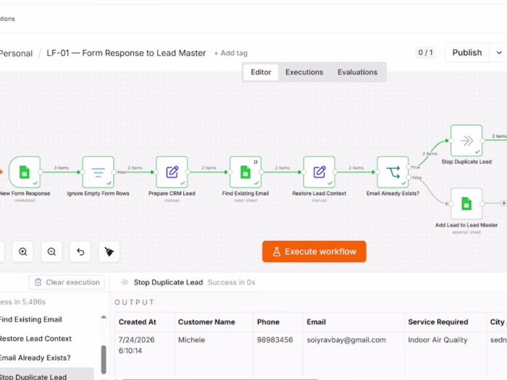The height and width of the screenshot is (380, 507).
Task: Zoom in on the workflow canvas
Action: point(22,251)
